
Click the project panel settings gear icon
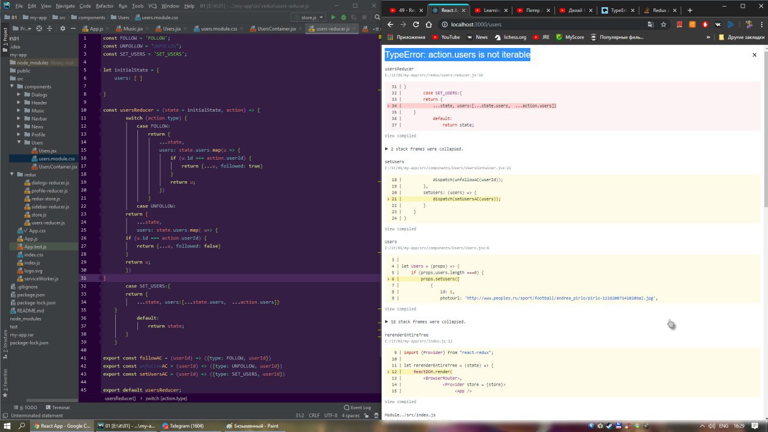64,28
